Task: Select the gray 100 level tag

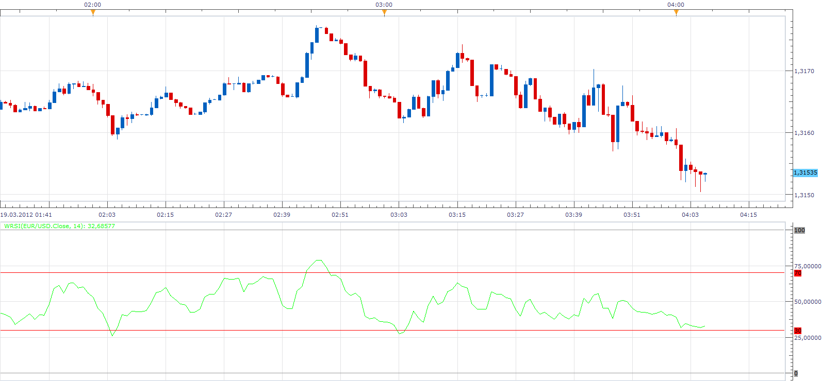Action: tap(799, 230)
